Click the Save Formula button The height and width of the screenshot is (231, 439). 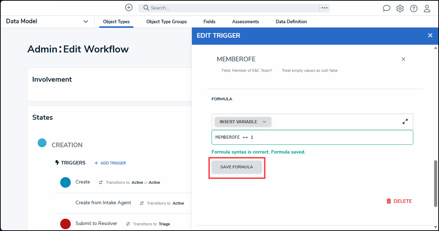click(x=237, y=167)
